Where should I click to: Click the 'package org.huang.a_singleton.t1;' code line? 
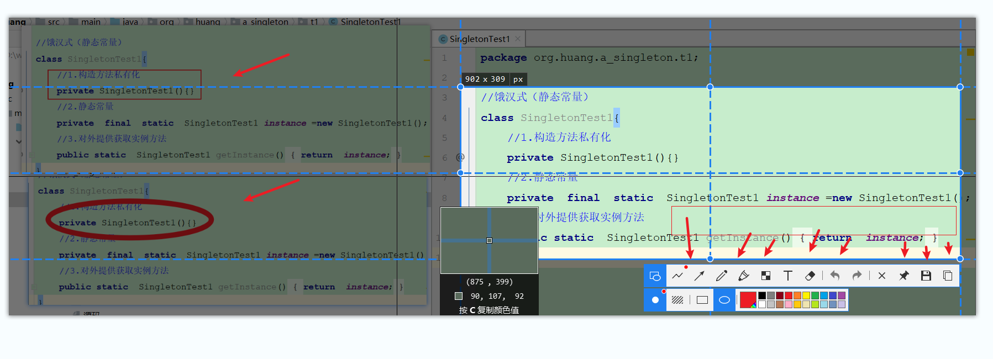click(x=589, y=57)
